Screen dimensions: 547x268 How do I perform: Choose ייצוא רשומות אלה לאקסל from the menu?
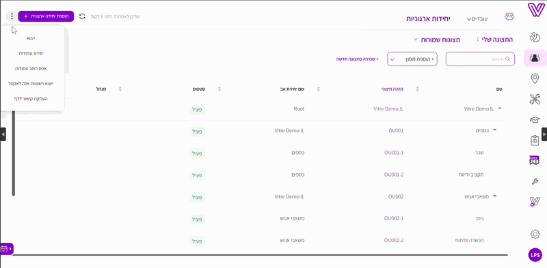point(31,83)
